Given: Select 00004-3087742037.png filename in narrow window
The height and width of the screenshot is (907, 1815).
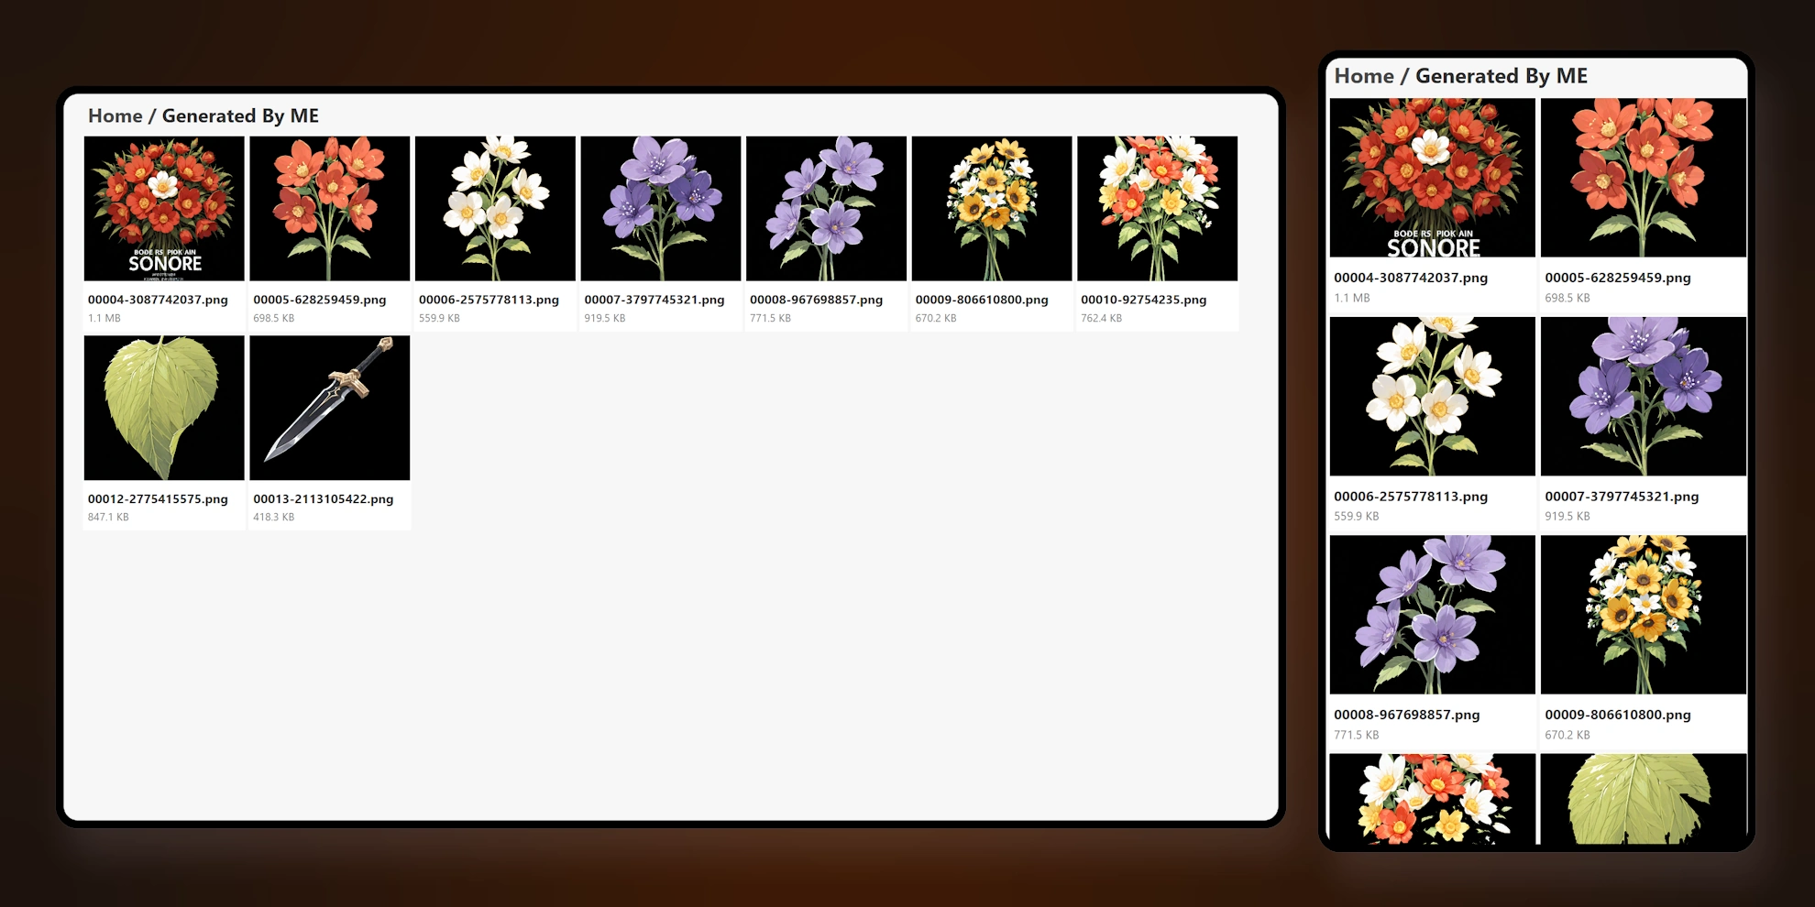Looking at the screenshot, I should tap(1411, 278).
